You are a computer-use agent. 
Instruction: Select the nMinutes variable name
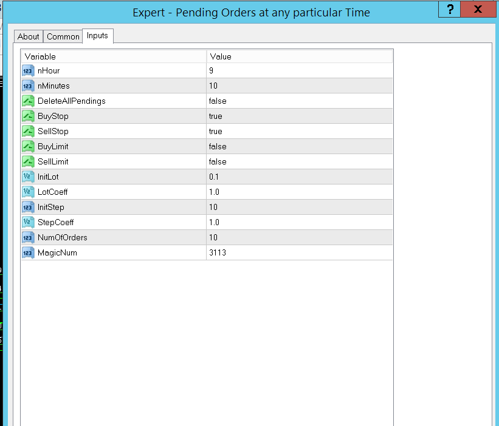[x=53, y=86]
